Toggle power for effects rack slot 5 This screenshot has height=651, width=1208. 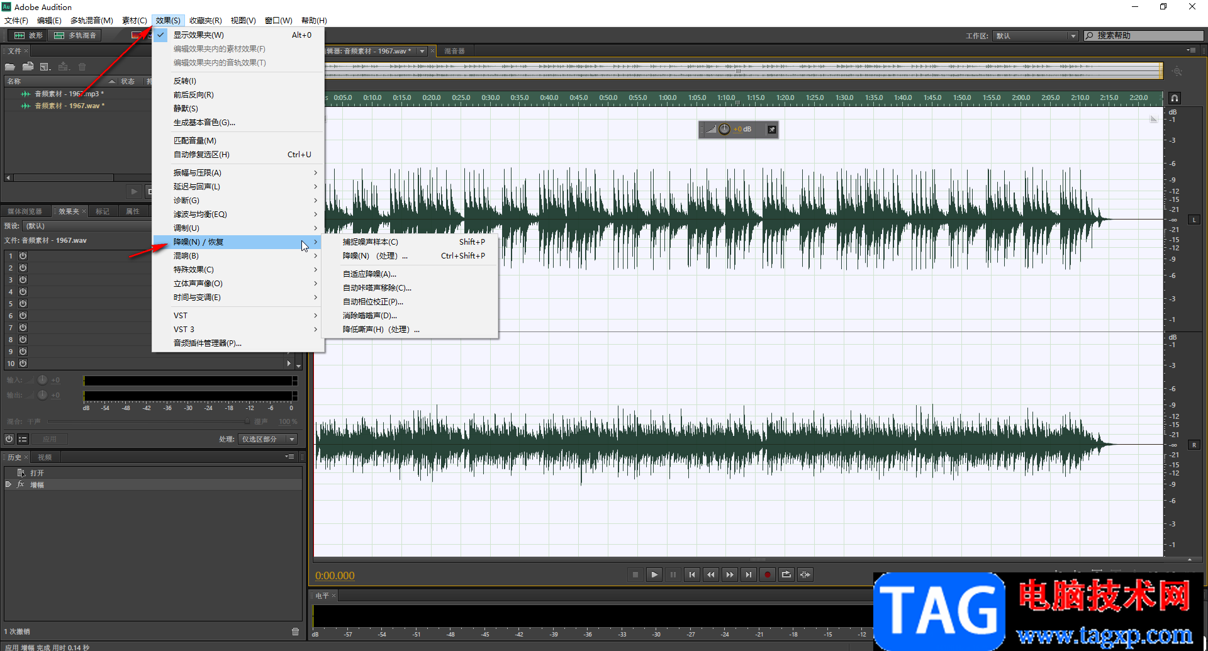(x=23, y=304)
